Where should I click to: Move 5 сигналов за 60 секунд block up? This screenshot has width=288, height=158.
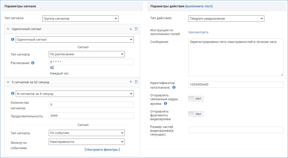tap(131, 82)
